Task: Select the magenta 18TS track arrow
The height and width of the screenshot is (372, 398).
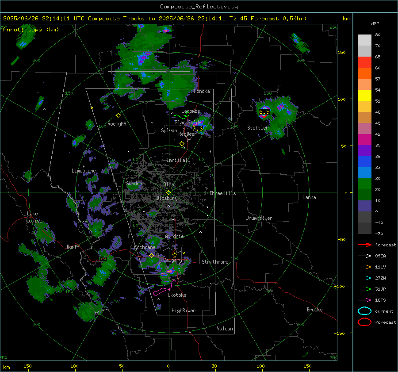Action: tap(364, 300)
